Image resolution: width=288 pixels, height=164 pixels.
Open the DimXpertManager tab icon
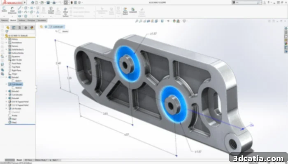(x=26, y=27)
